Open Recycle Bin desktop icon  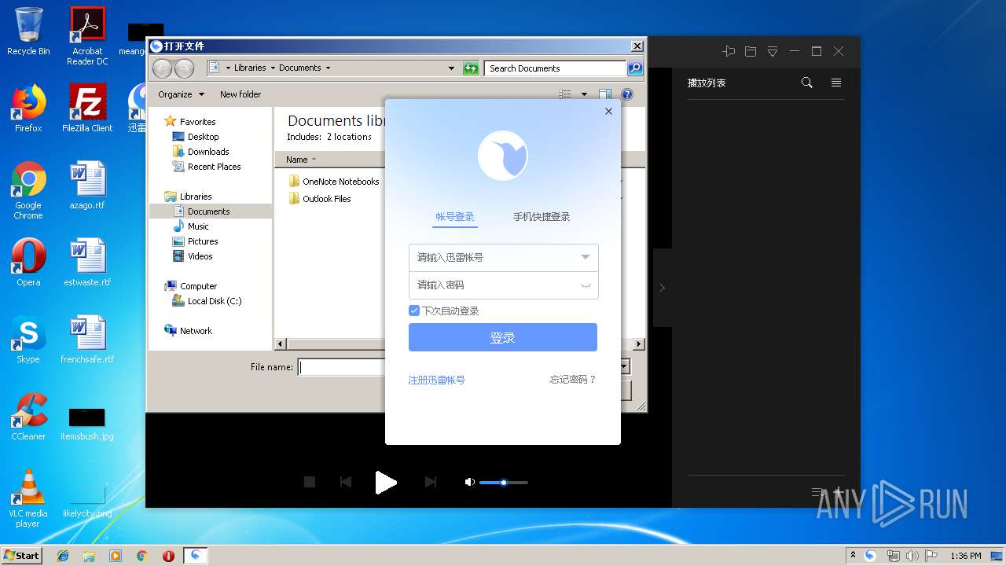[x=28, y=31]
